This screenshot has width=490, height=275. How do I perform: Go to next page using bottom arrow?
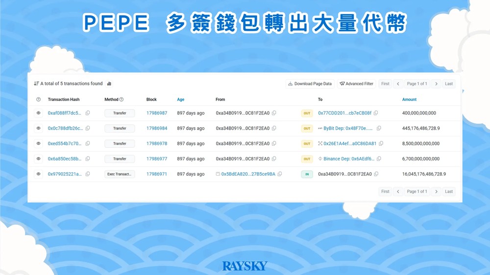(x=436, y=191)
